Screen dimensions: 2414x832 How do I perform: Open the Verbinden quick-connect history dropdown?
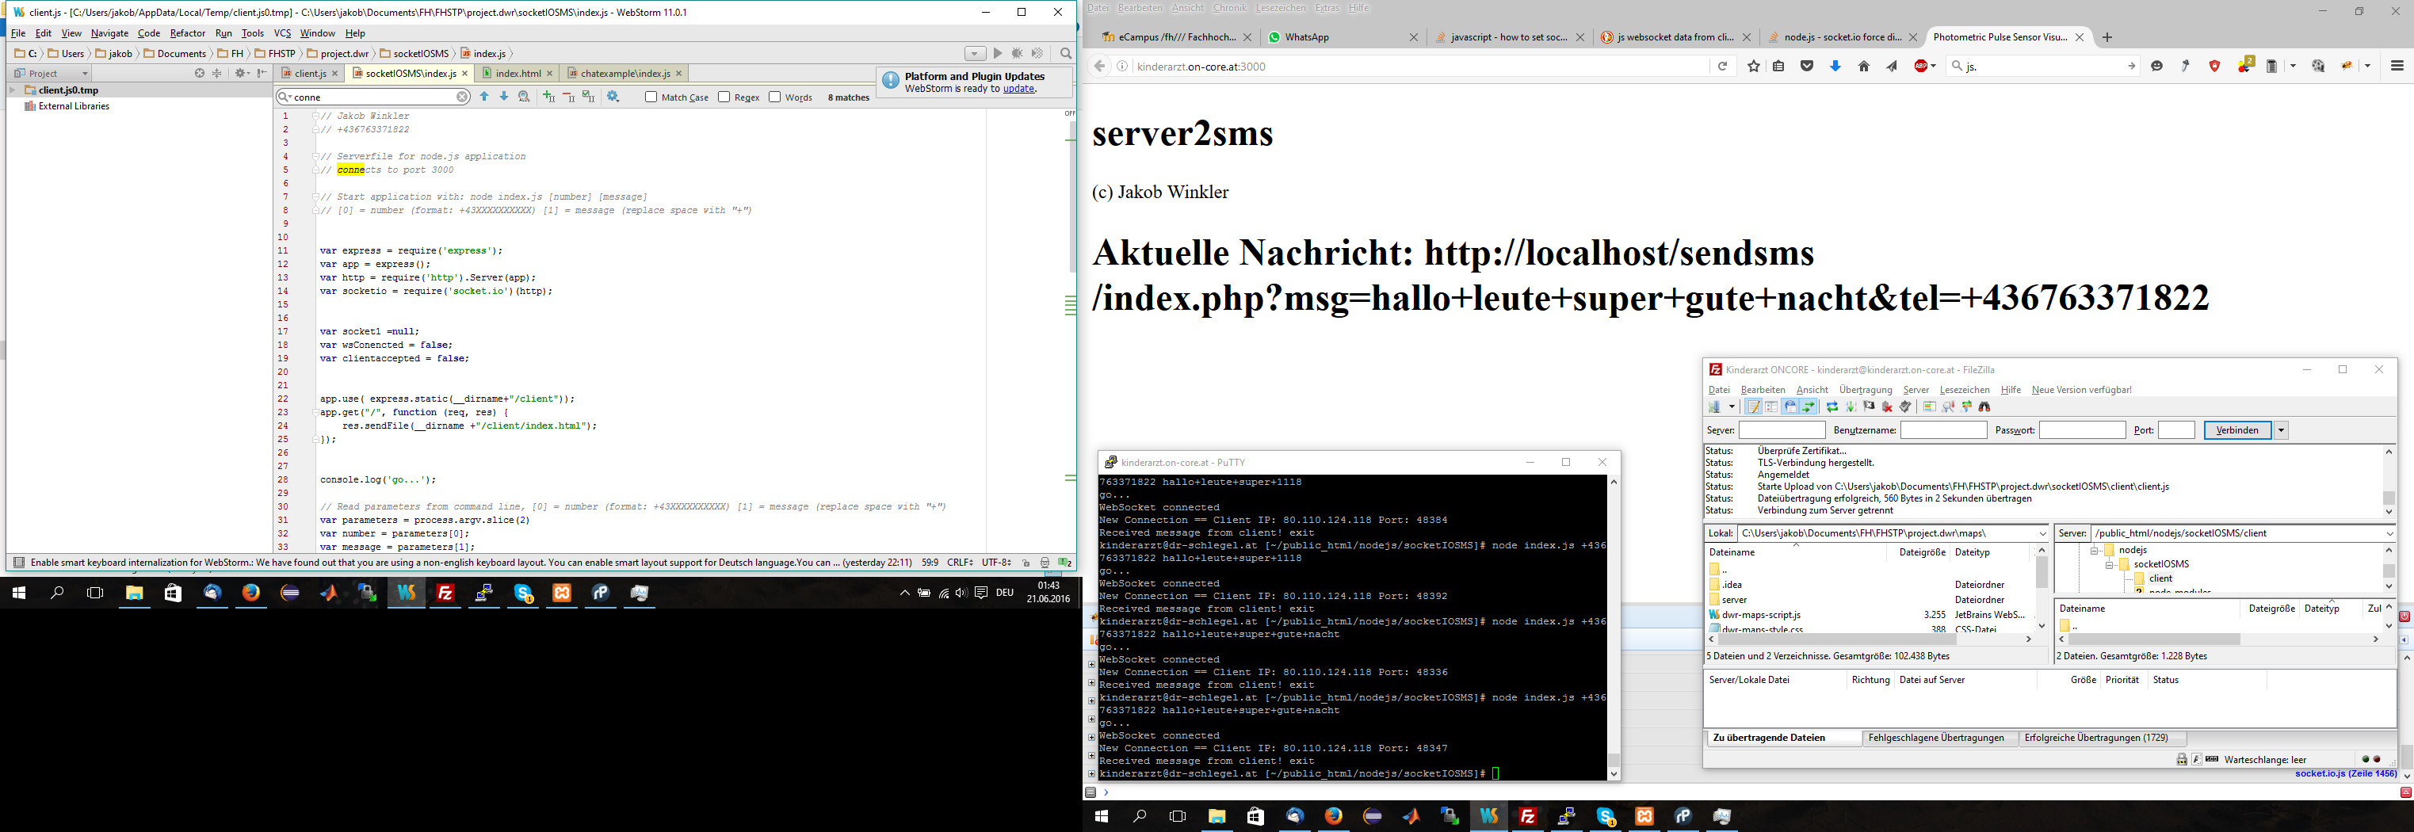coord(2281,430)
